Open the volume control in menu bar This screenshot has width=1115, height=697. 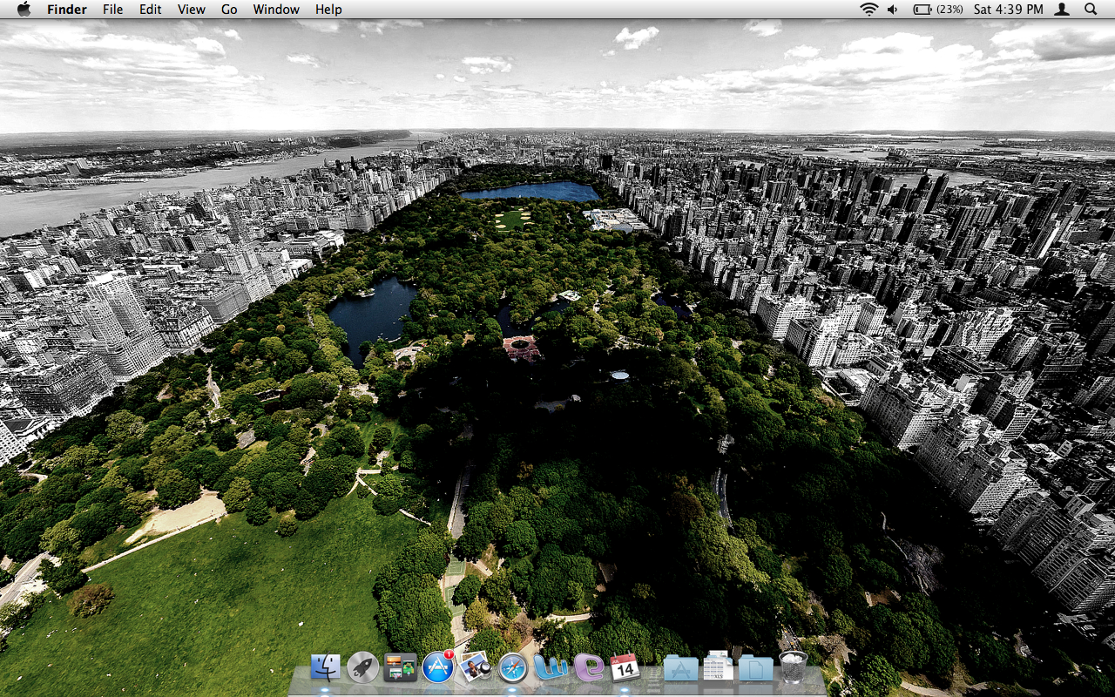pos(893,9)
